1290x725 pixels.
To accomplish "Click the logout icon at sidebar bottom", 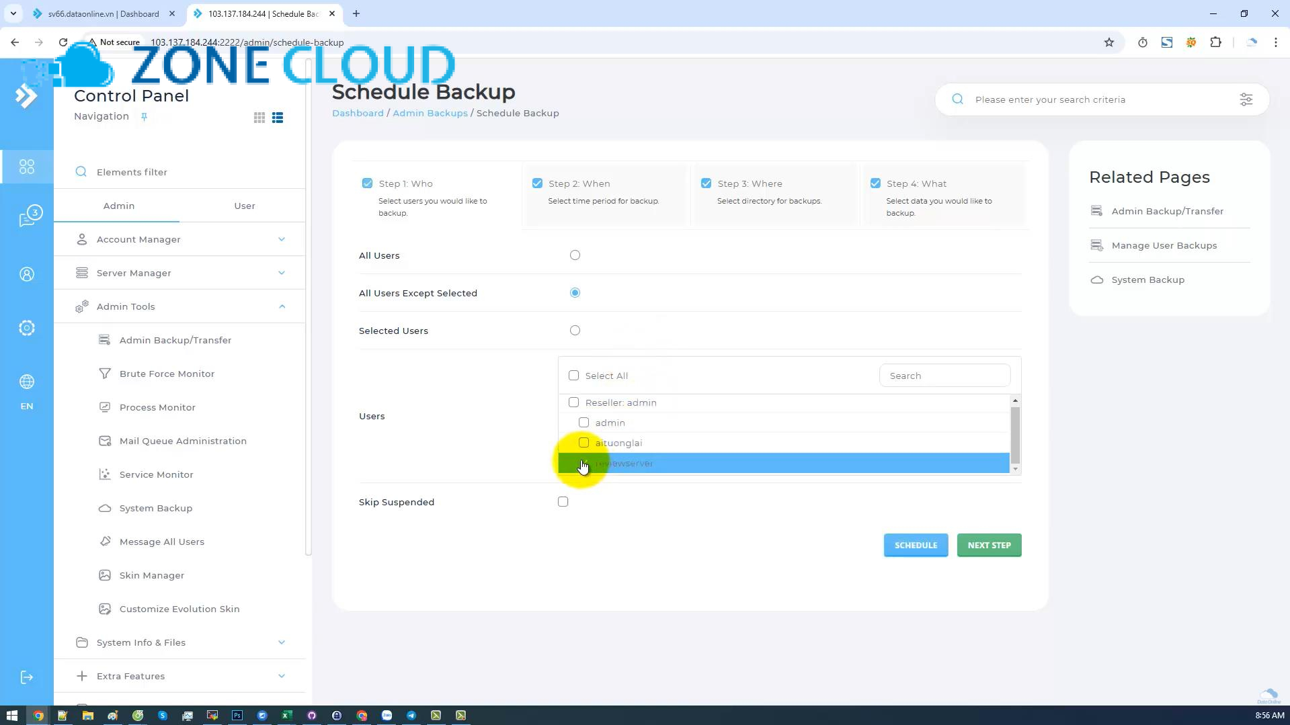I will 27,677.
